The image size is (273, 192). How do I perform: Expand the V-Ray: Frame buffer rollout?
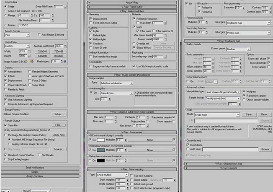pos(132,7)
